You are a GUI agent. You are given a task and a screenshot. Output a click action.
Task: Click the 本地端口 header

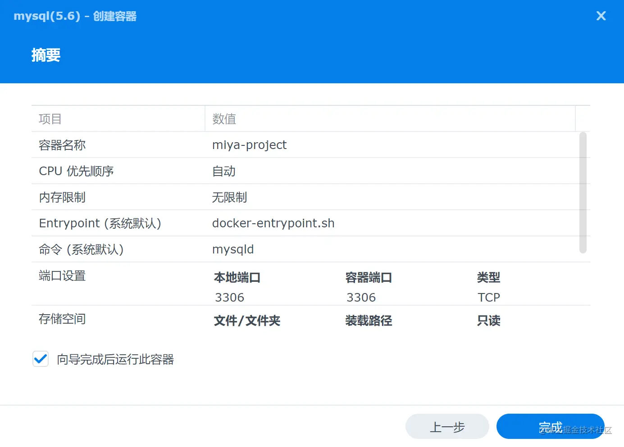(237, 277)
